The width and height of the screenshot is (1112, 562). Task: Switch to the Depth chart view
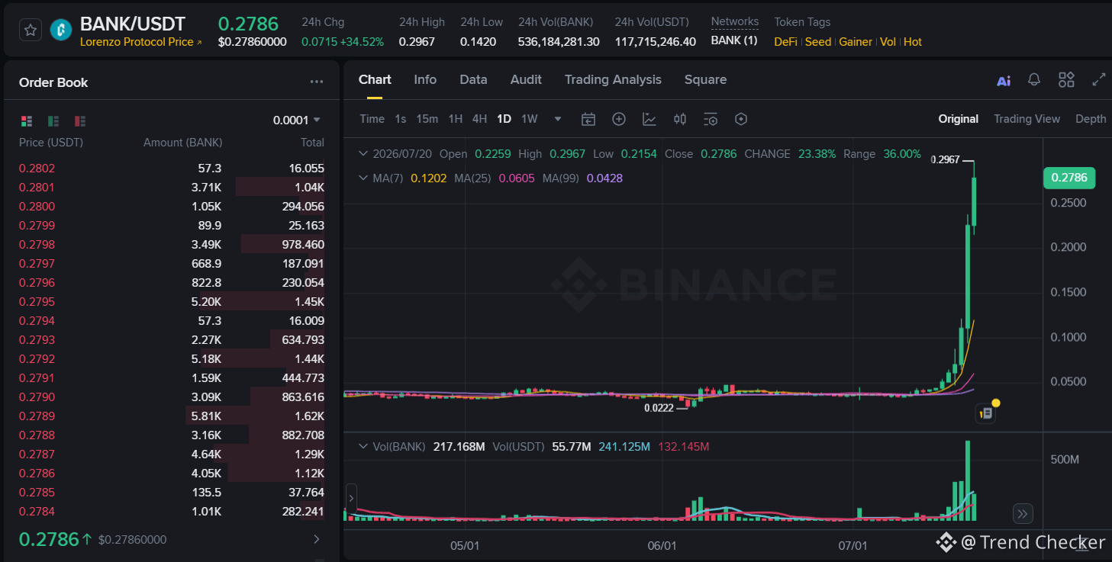tap(1091, 119)
